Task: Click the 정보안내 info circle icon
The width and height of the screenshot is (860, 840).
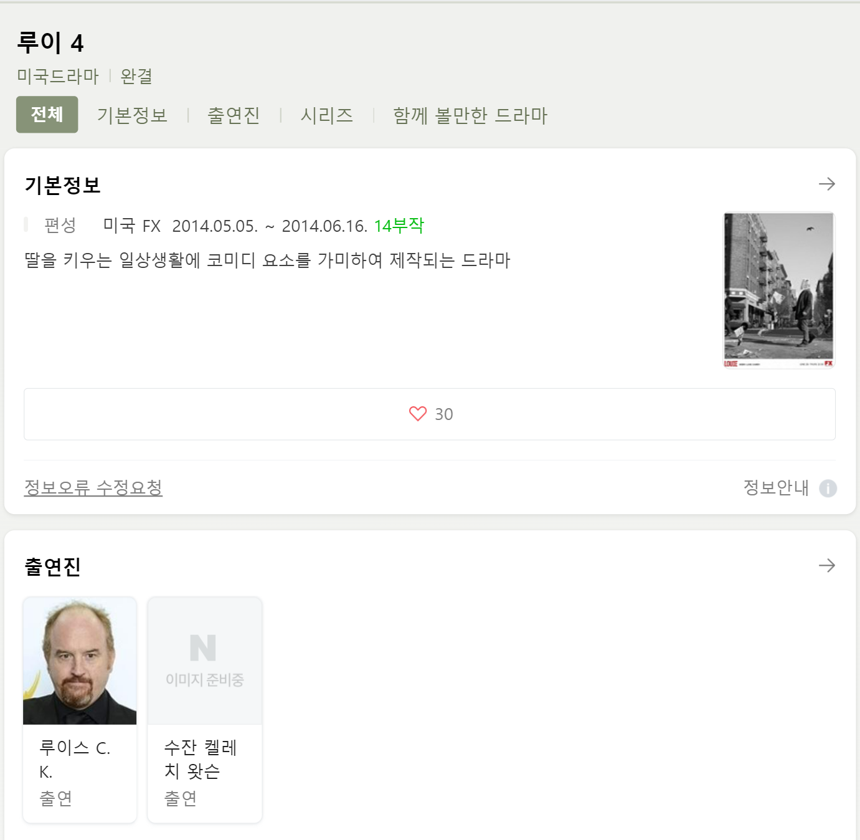Action: click(828, 488)
